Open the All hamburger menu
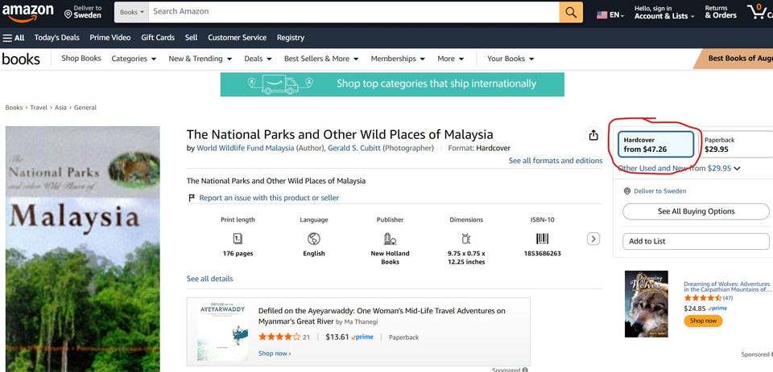Viewport: 773px width, 372px height. point(14,38)
